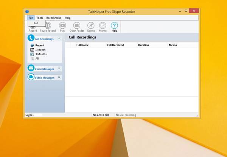Screen dimensions: 227x157
Task: Sort by the Duration column
Action: 143,45
